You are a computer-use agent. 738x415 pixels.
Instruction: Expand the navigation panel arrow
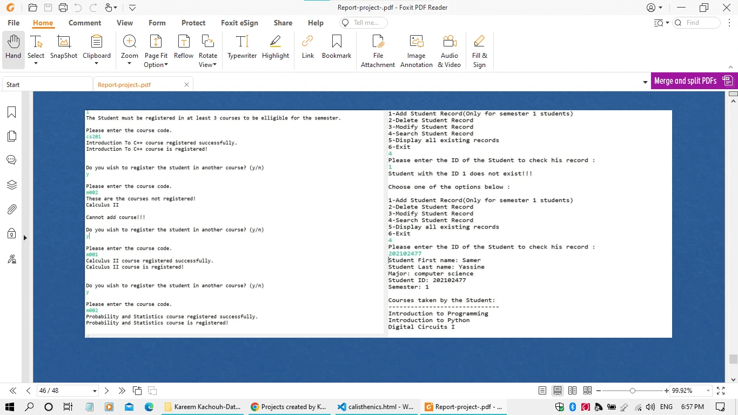tap(25, 237)
